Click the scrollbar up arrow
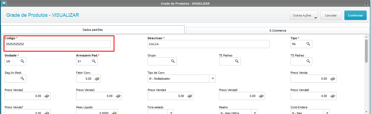 tap(366, 37)
